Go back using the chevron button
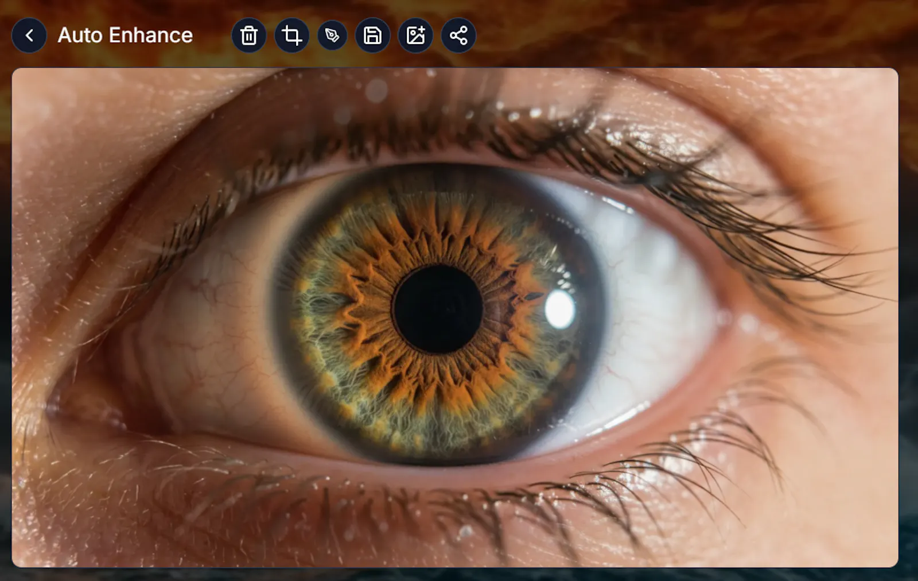 29,36
